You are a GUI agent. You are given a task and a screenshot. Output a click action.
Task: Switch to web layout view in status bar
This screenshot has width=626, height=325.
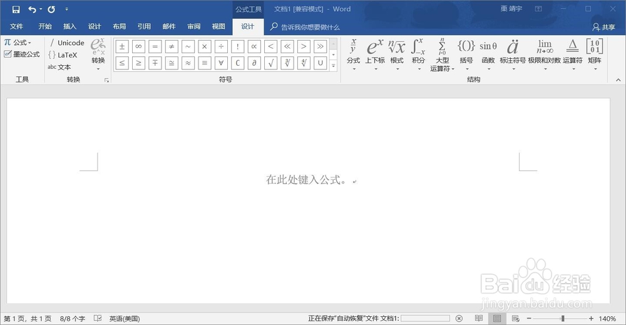515,318
